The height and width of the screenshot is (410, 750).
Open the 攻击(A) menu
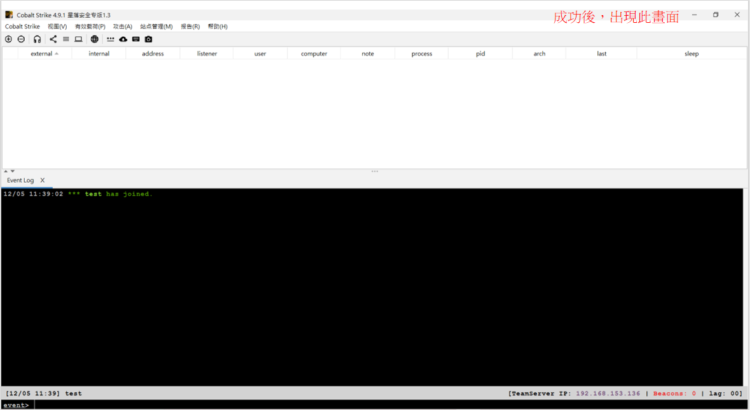click(x=123, y=26)
